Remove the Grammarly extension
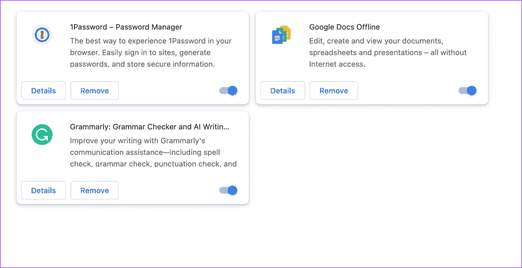The height and width of the screenshot is (268, 522). pyautogui.click(x=94, y=191)
